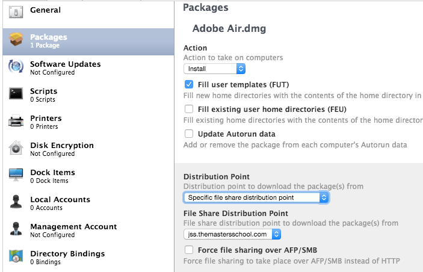Viewport: 423px width, 272px height.
Task: Click the Management Account person icon
Action: click(x=16, y=229)
